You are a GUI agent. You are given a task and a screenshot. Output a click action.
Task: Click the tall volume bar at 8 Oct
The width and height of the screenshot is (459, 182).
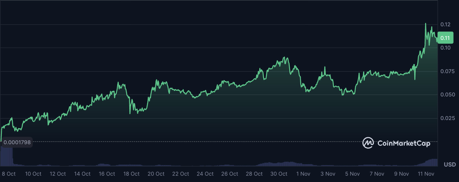[x=7, y=156]
